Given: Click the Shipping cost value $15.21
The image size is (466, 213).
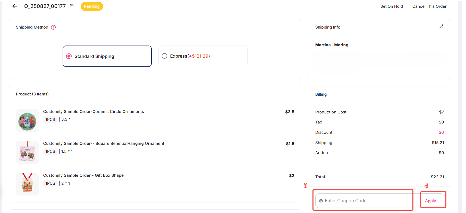Looking at the screenshot, I should (438, 143).
